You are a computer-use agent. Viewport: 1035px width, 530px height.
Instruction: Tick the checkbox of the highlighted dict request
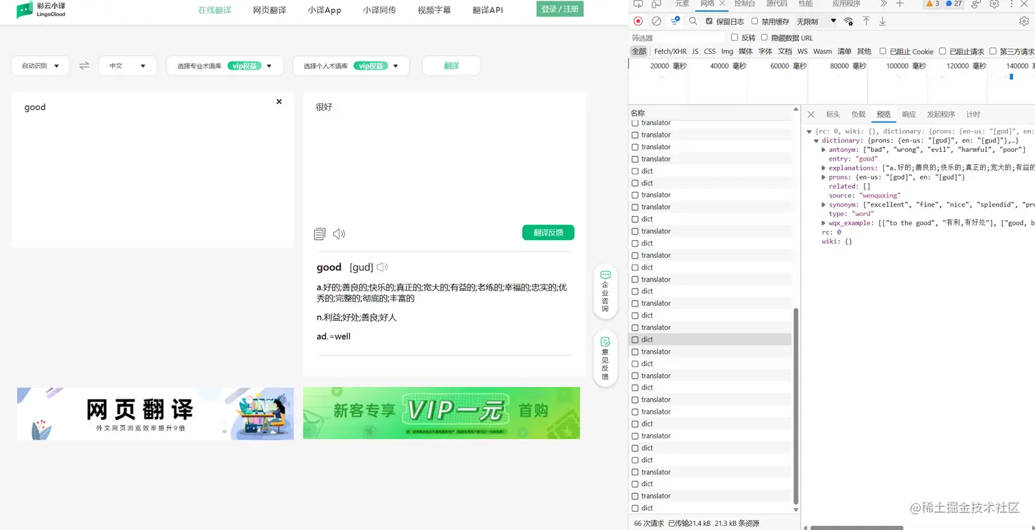635,339
